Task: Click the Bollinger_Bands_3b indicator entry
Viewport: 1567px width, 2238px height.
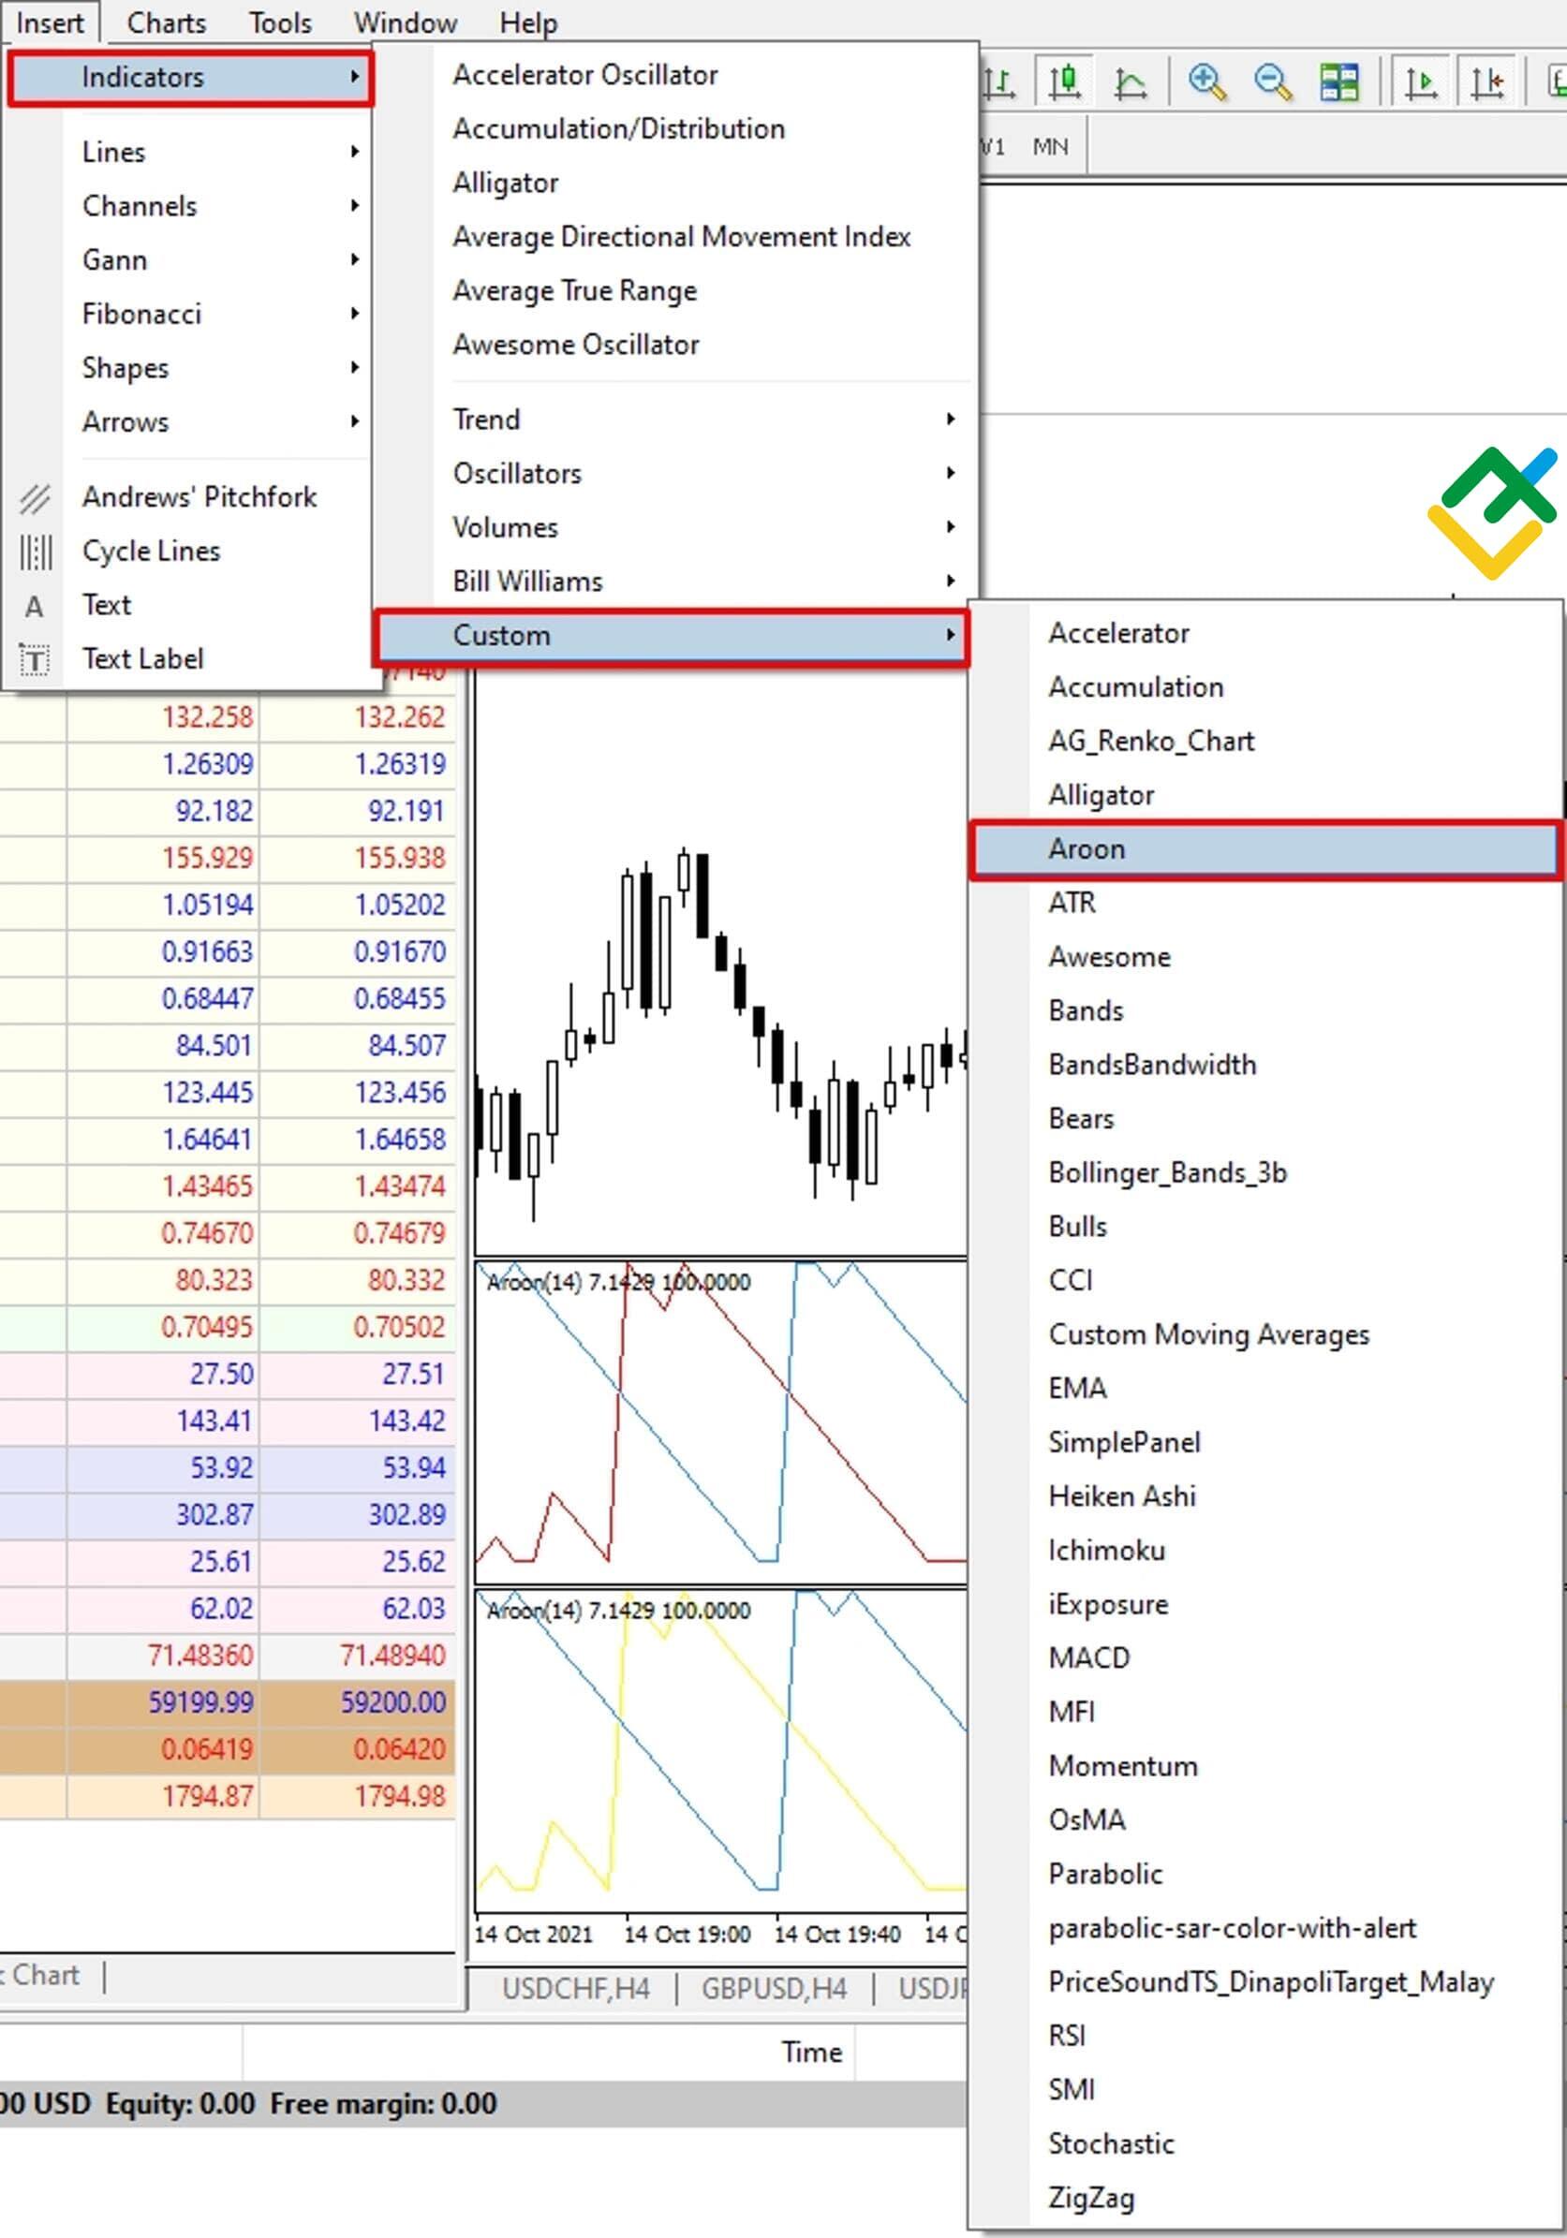Action: (1168, 1172)
